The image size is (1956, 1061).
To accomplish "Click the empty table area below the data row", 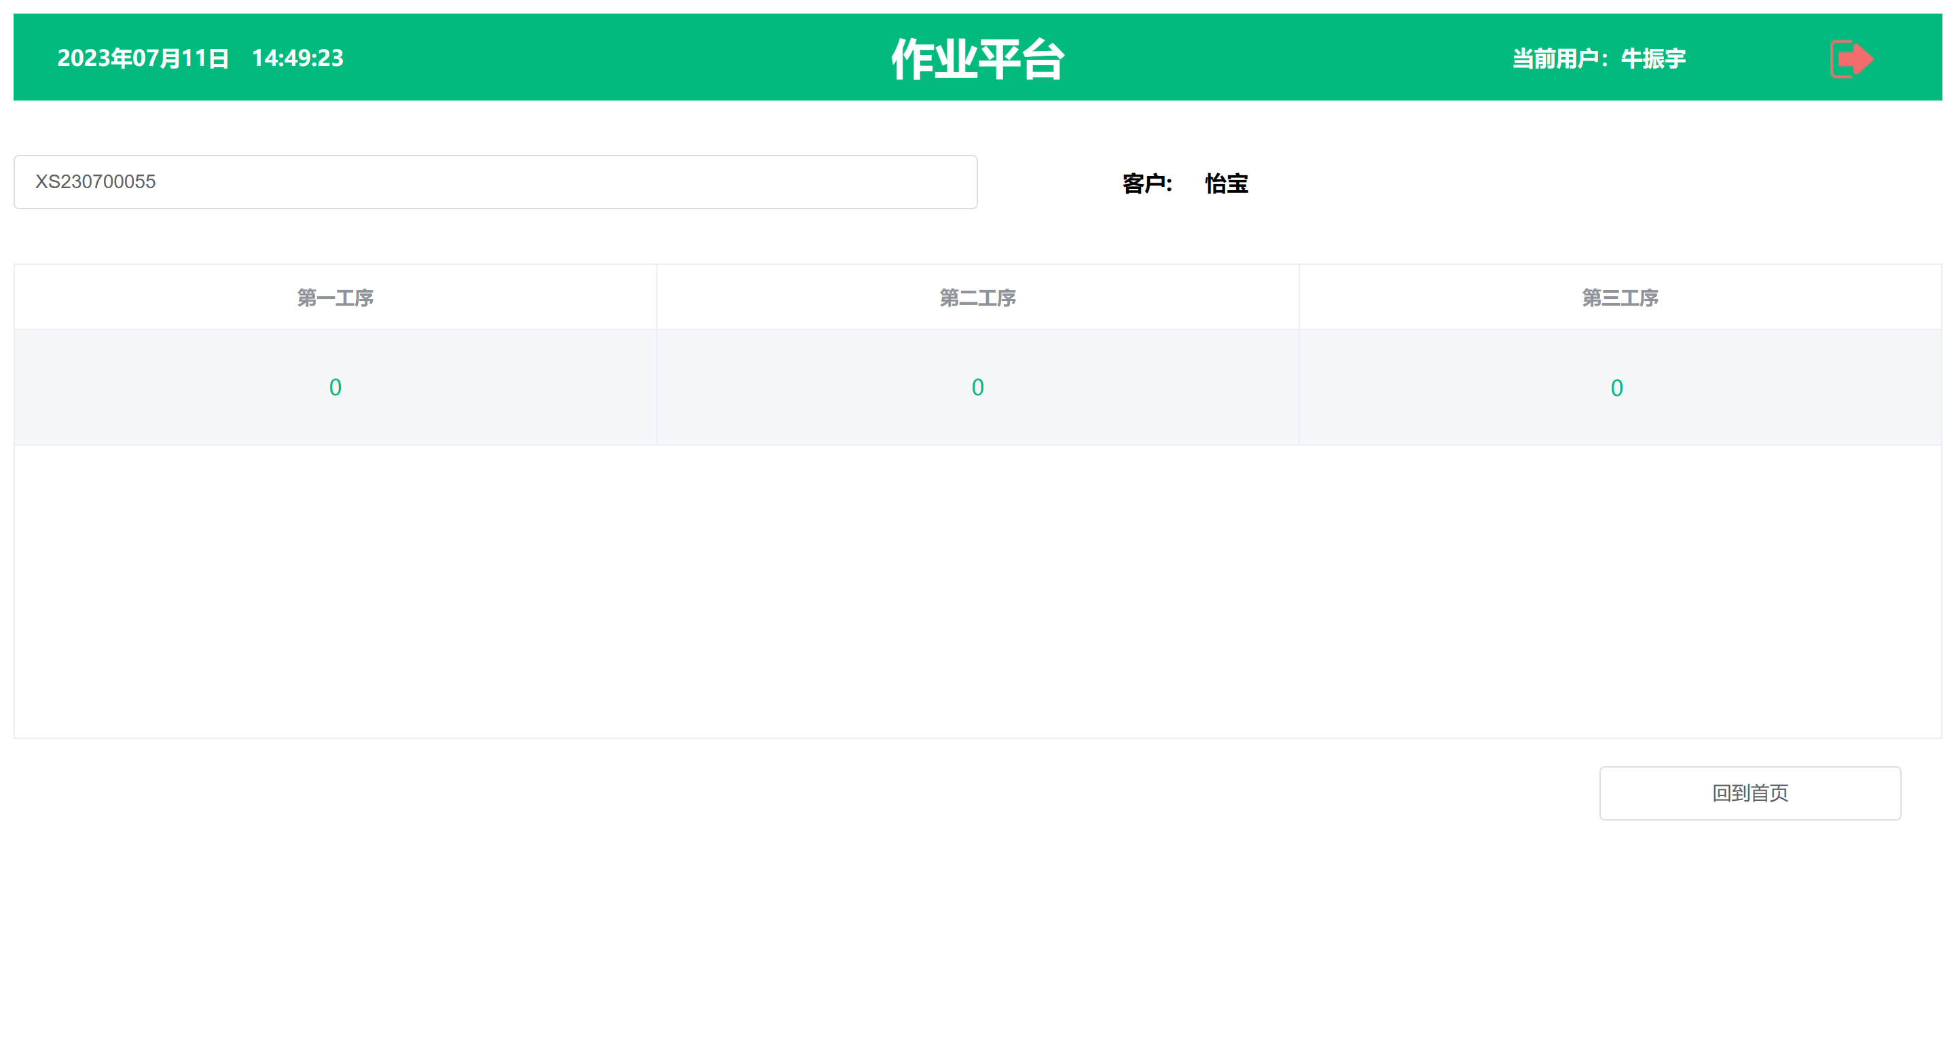I will (977, 591).
